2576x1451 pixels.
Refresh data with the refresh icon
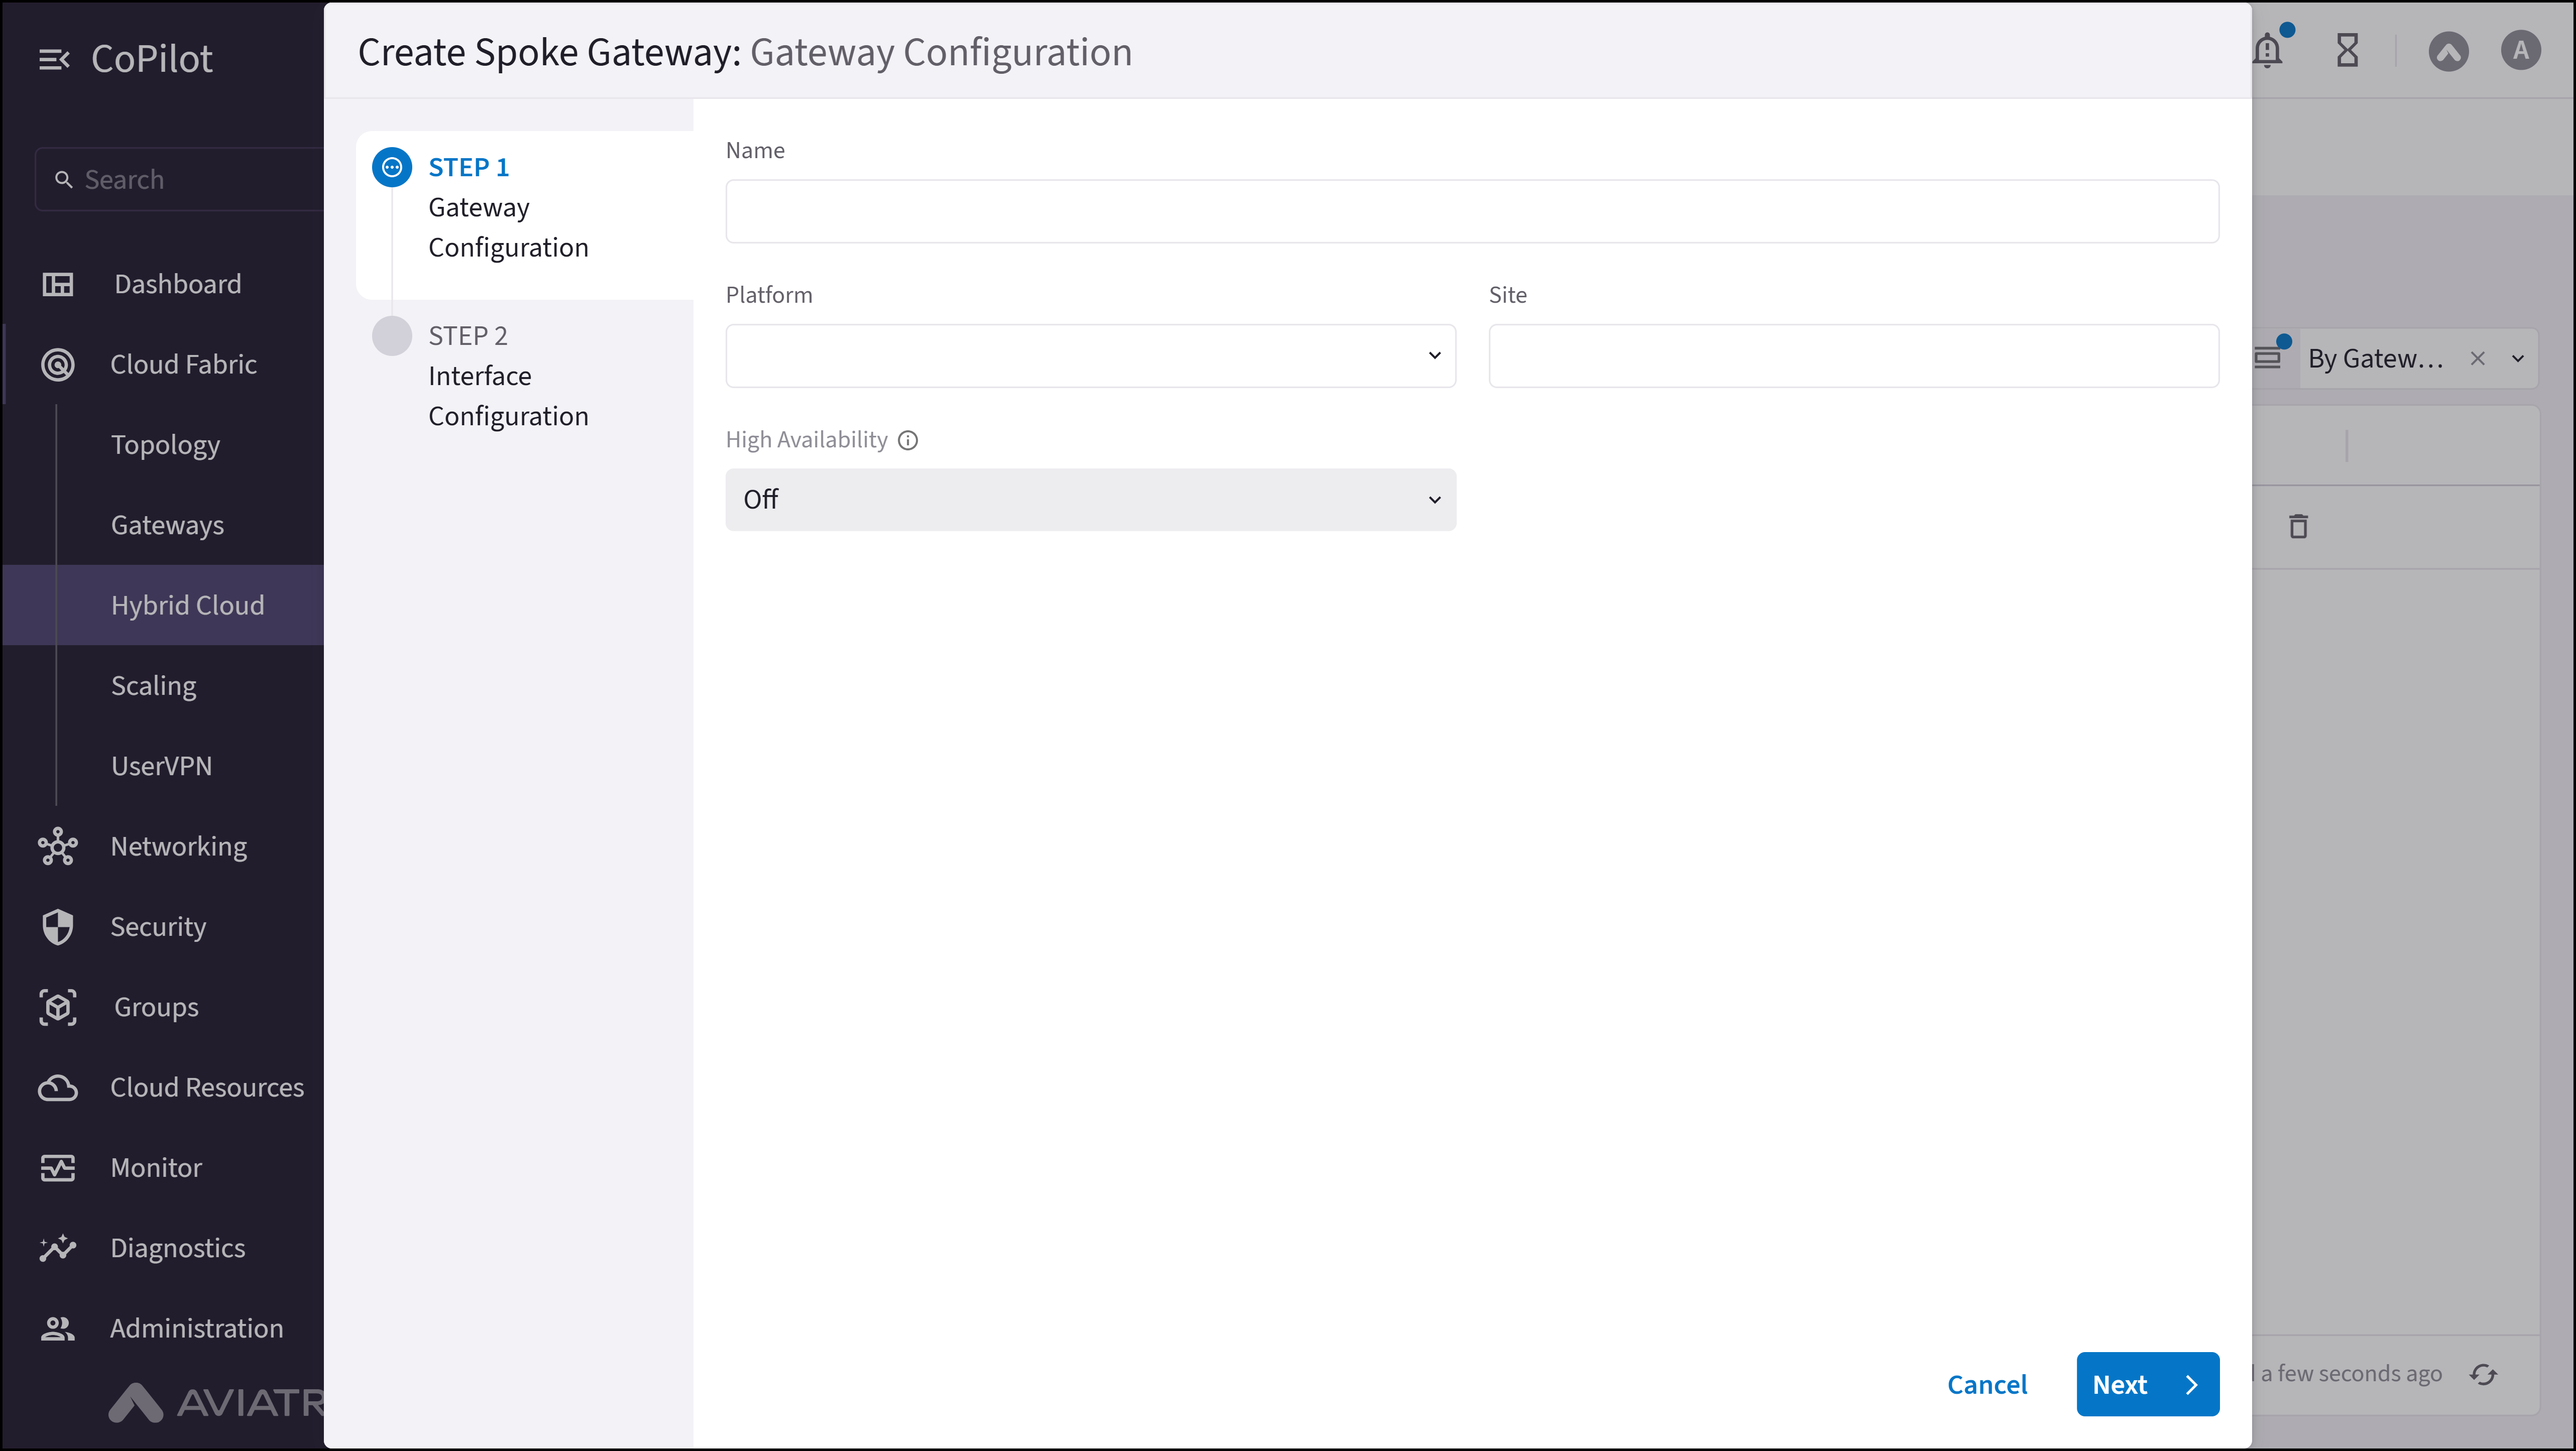pos(2484,1374)
